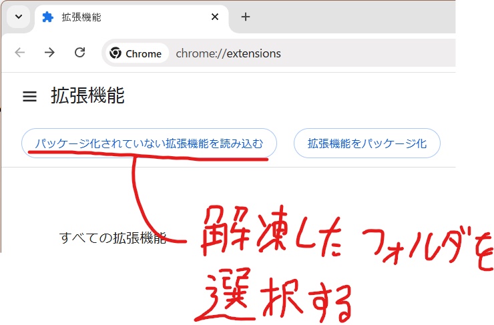
Task: Click 拡張機能をパッケージ化 button
Action: [x=367, y=143]
